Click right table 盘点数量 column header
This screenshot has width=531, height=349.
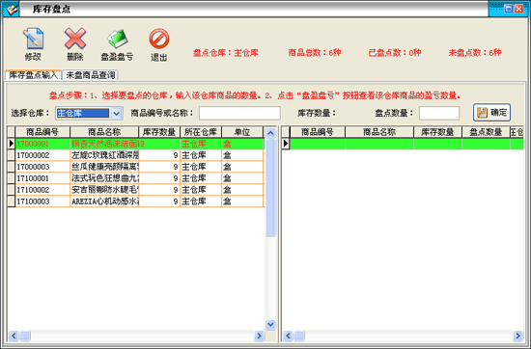pos(486,132)
